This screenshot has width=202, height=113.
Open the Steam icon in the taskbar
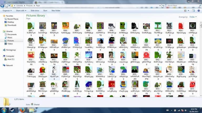13,110
